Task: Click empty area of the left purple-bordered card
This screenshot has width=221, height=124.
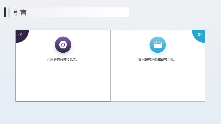Action: [x=63, y=82]
